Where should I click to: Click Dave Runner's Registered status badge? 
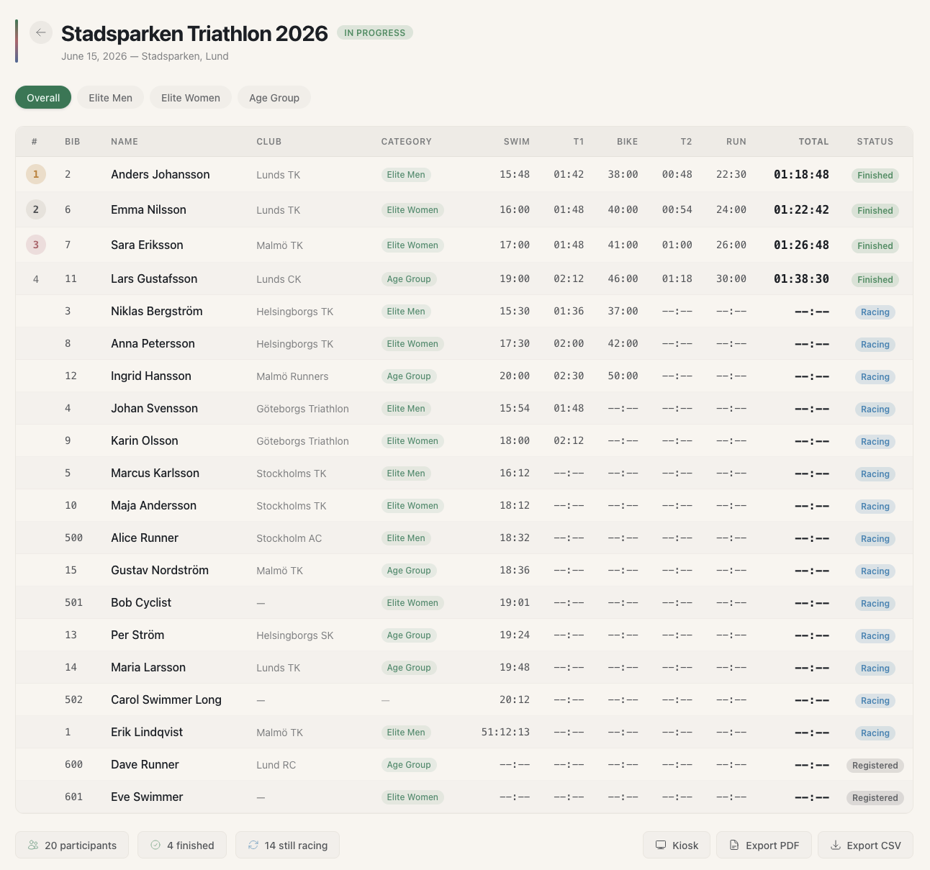click(x=875, y=765)
